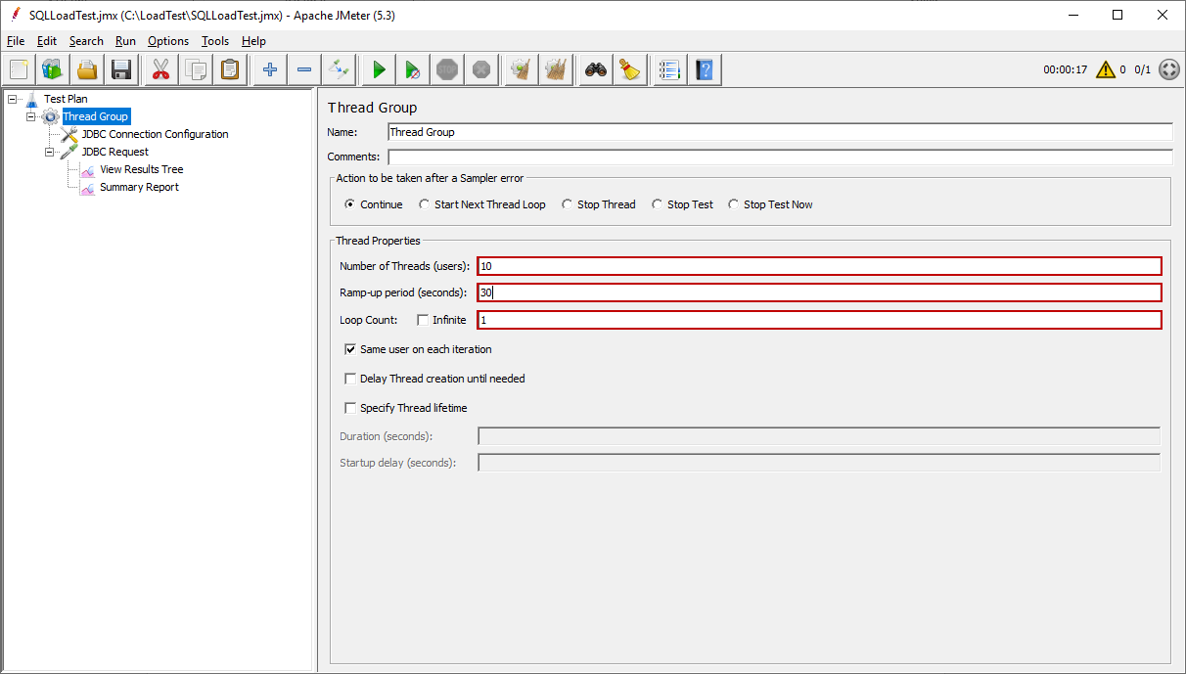Click the Copy toolbar icon
Image resolution: width=1186 pixels, height=674 pixels.
196,69
